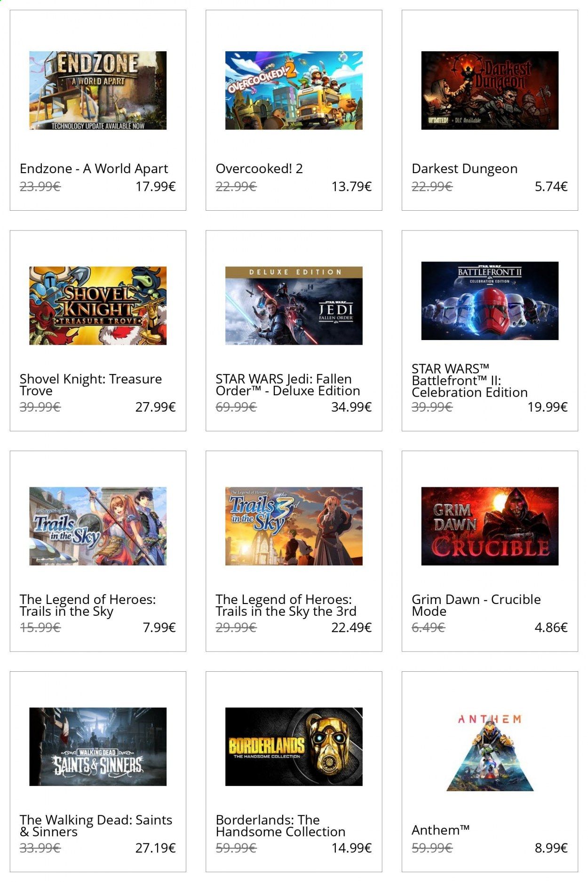Viewport: 588px width, 882px height.
Task: Click 'The Walking Dead: Saints & Sinners' title
Action: tap(96, 826)
